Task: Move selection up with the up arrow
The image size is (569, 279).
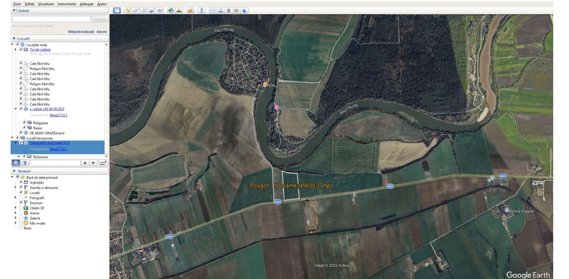Action: point(85,163)
